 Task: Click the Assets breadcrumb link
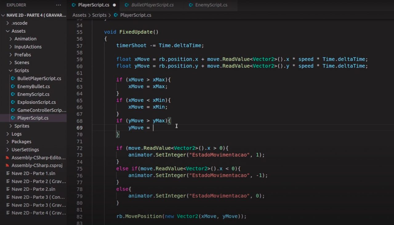pyautogui.click(x=79, y=15)
